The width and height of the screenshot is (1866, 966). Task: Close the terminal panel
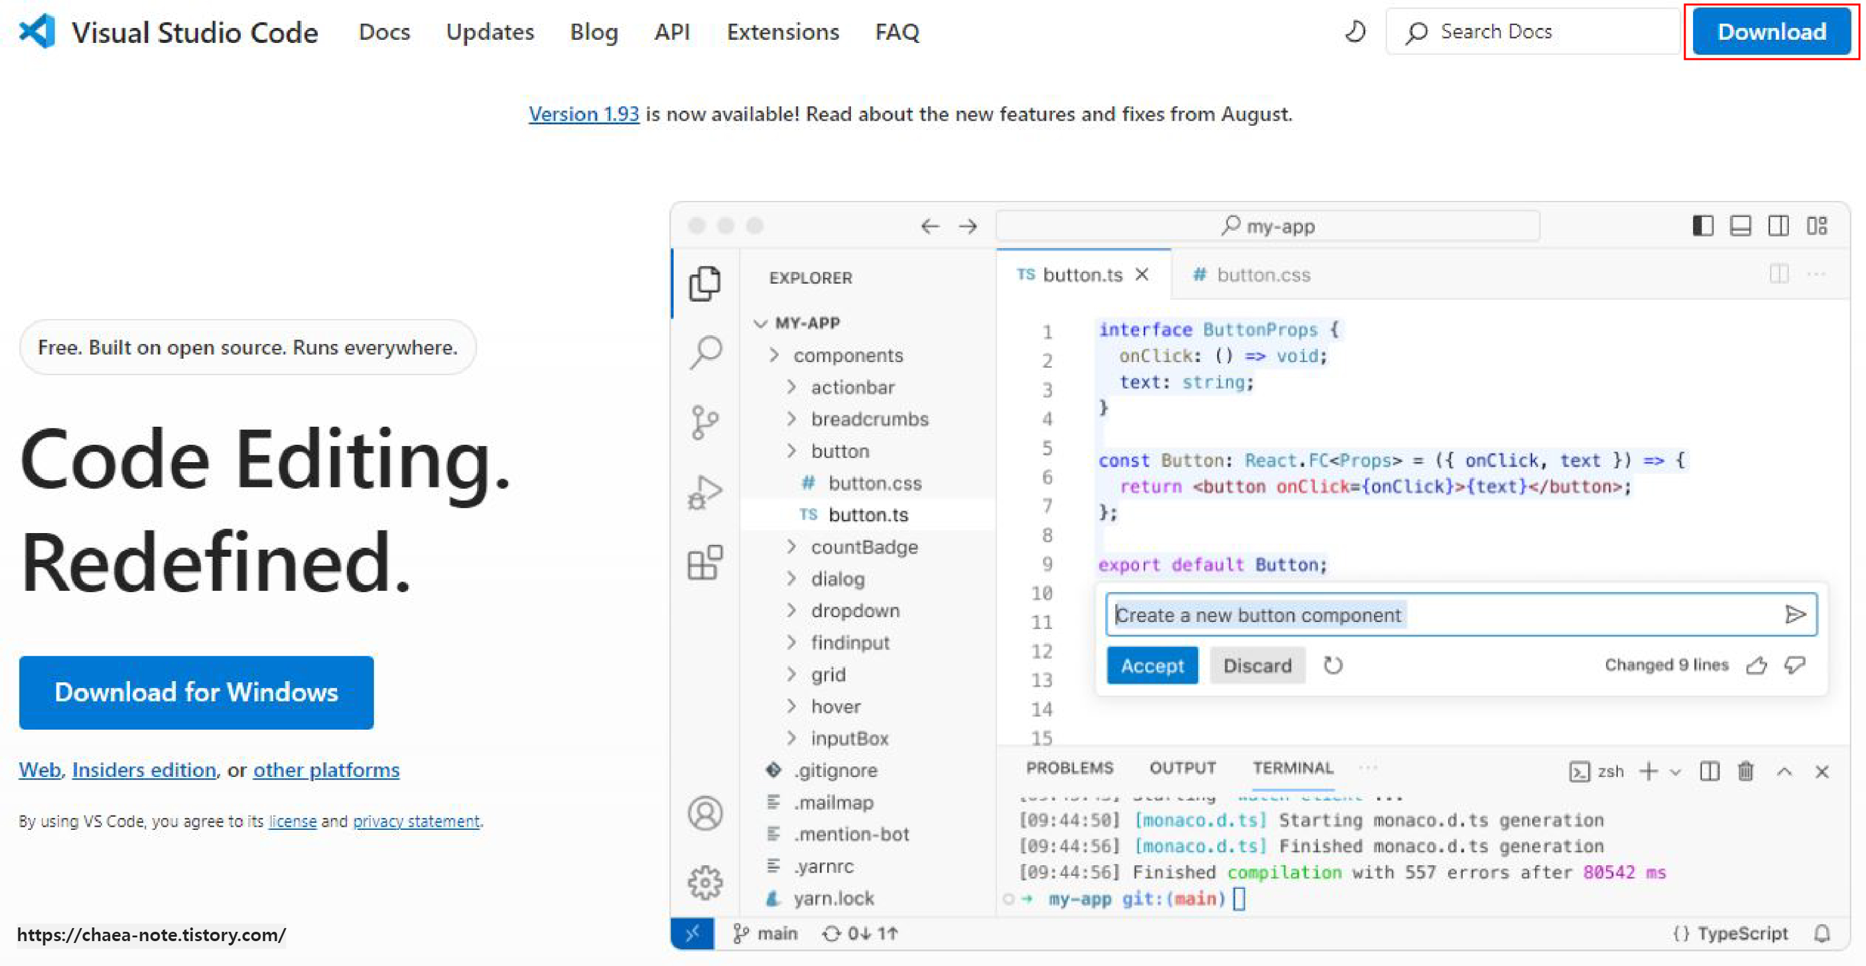(1822, 772)
